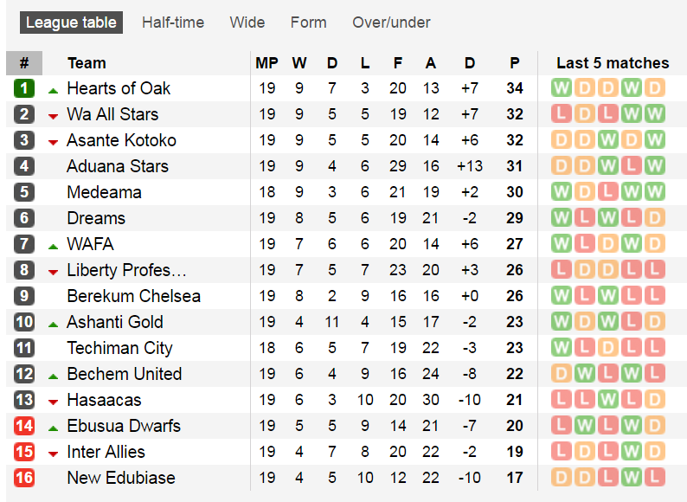Click the Berekum Chelsea team name
Screen dimensions: 687x502
pyautogui.click(x=133, y=296)
